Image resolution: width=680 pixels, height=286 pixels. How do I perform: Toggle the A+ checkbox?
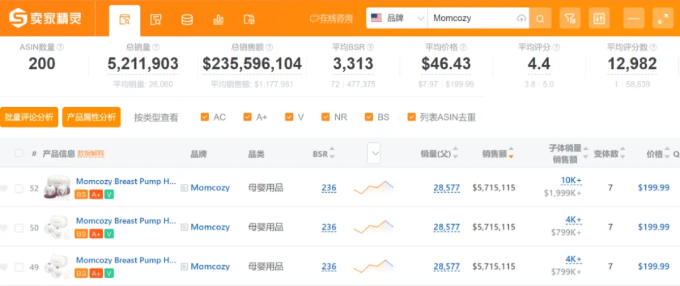click(x=247, y=117)
